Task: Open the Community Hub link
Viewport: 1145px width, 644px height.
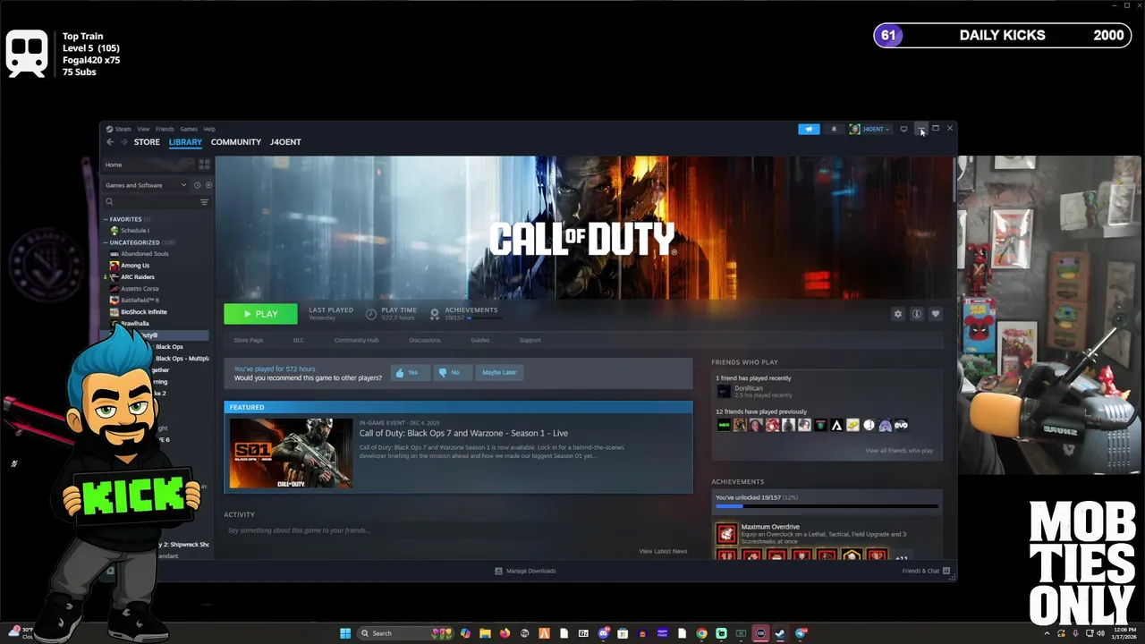Action: click(356, 340)
